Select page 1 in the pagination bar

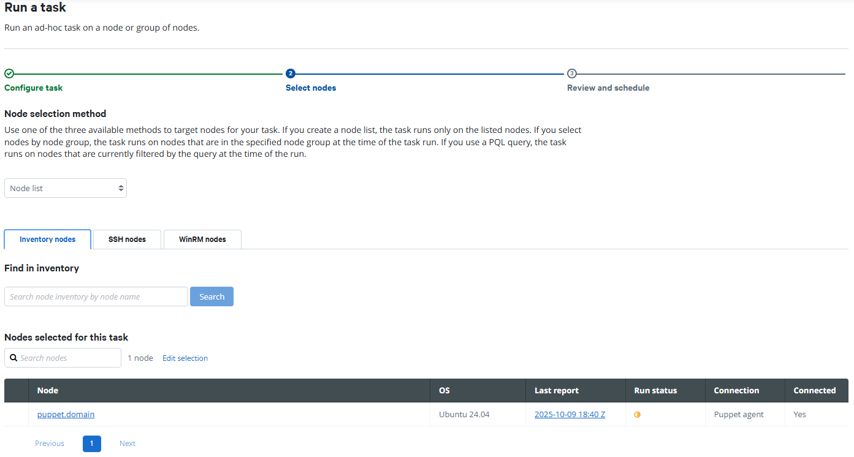click(91, 443)
